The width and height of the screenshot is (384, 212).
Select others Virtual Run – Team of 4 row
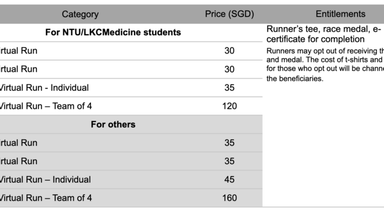[131, 198]
